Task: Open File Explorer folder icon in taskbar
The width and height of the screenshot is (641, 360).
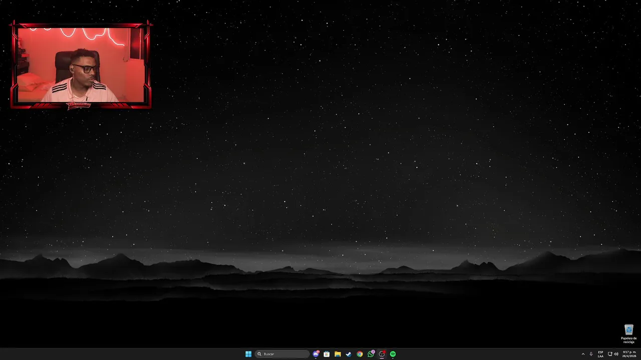Action: tap(338, 354)
